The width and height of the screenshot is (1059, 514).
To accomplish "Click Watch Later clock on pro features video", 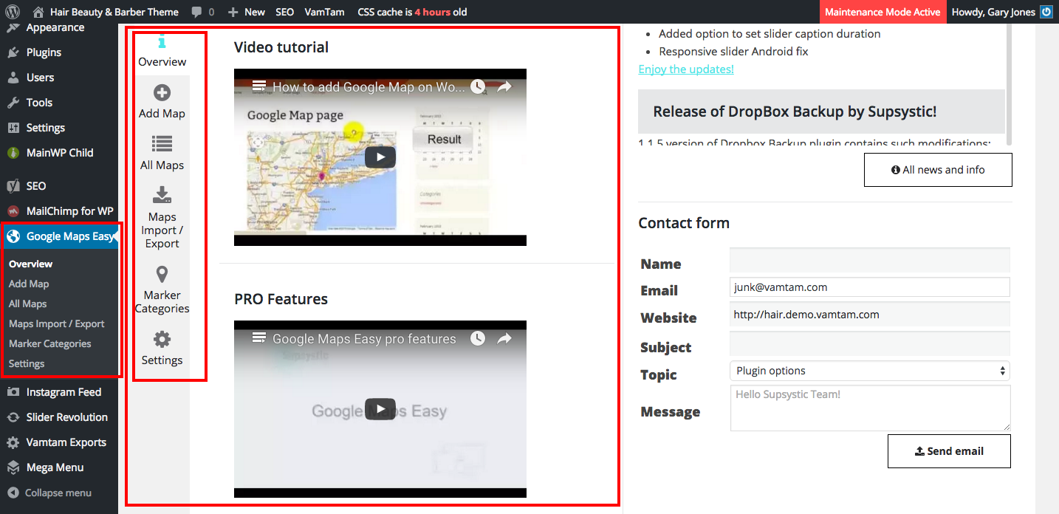I will 478,339.
